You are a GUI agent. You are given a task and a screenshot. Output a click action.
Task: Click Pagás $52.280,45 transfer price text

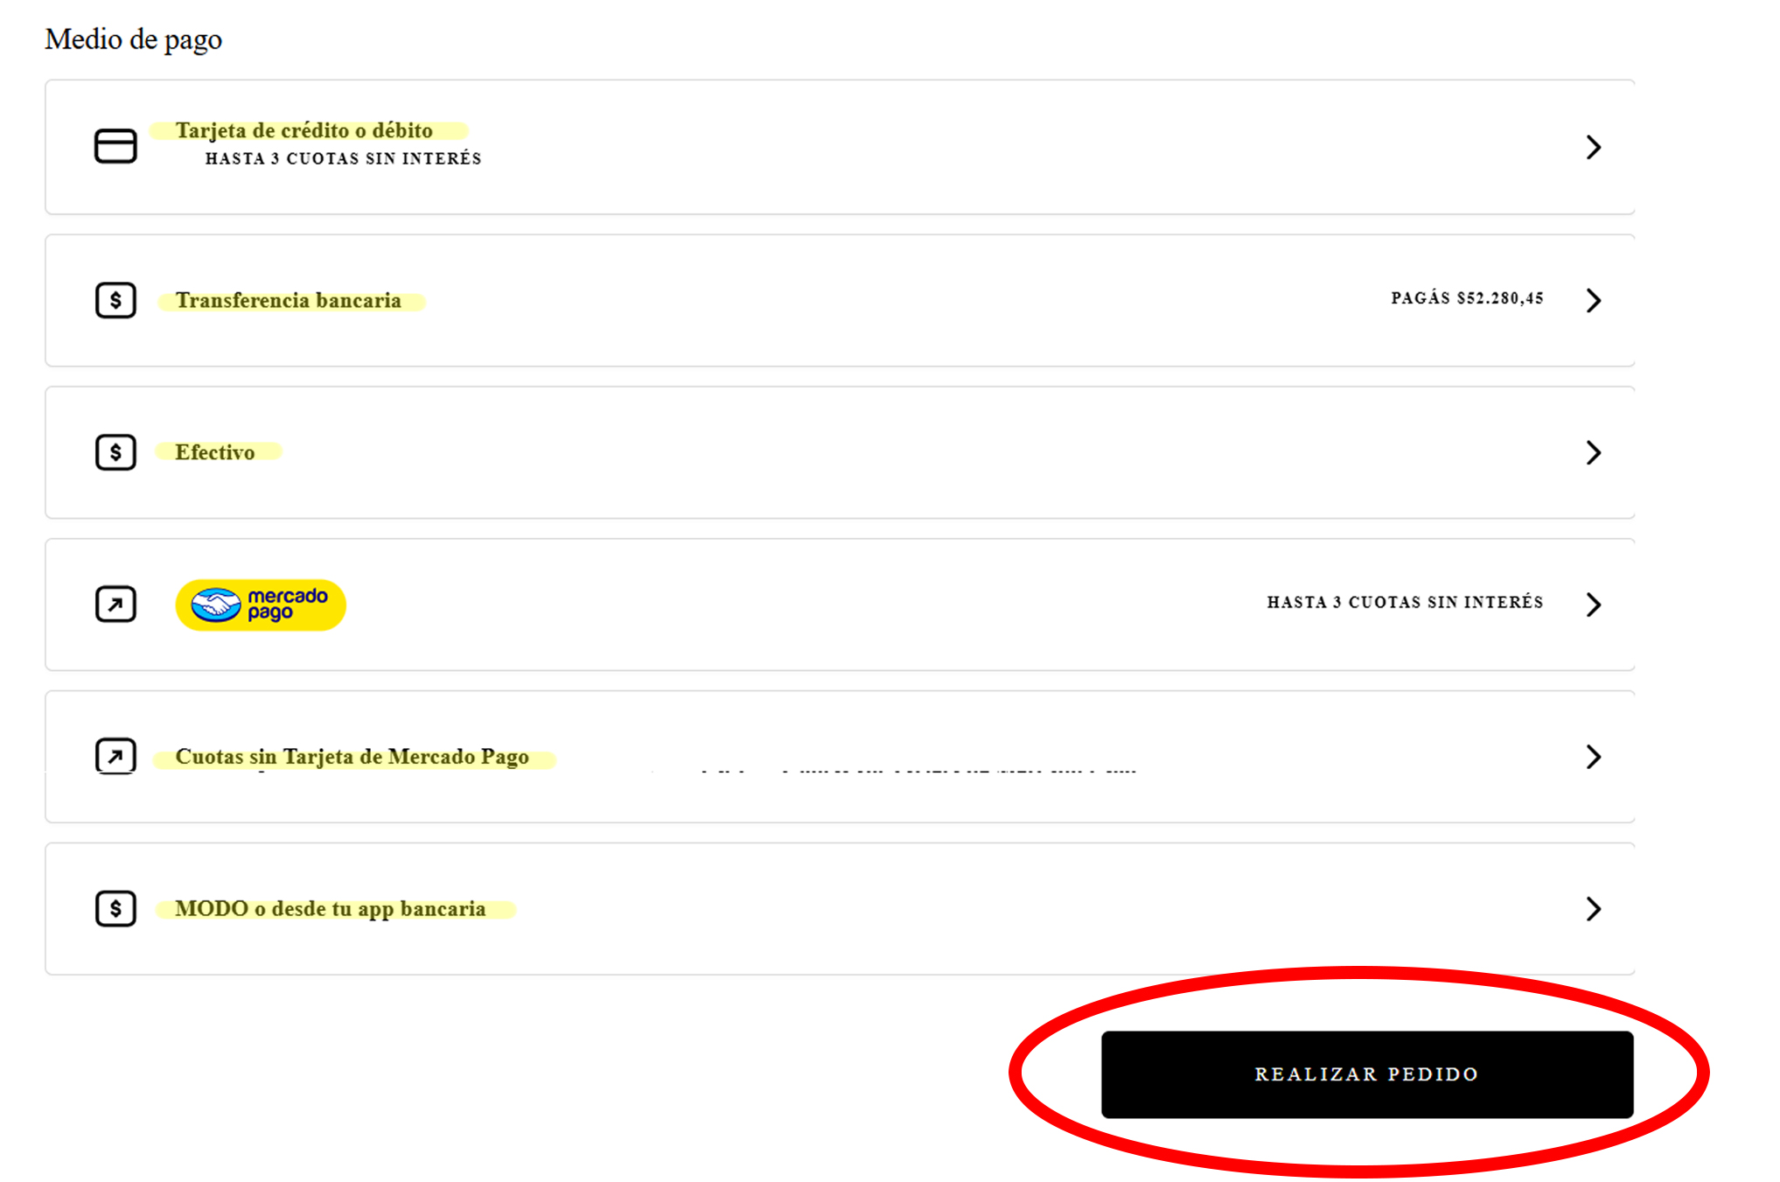[x=1467, y=298]
